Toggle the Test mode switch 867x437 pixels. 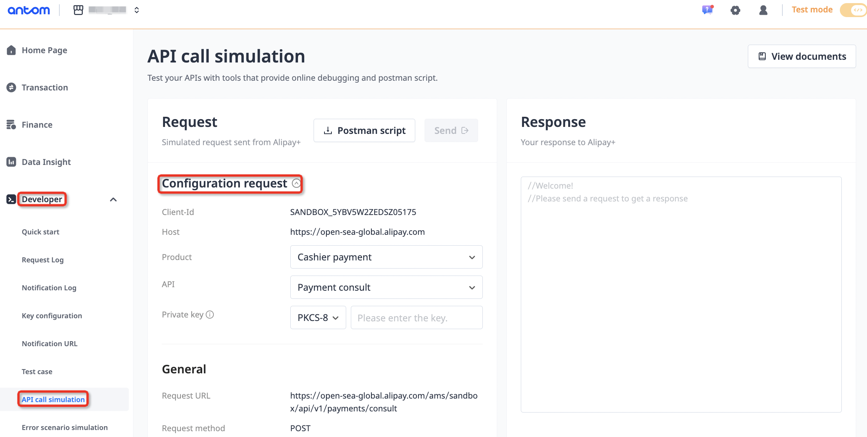pyautogui.click(x=853, y=10)
